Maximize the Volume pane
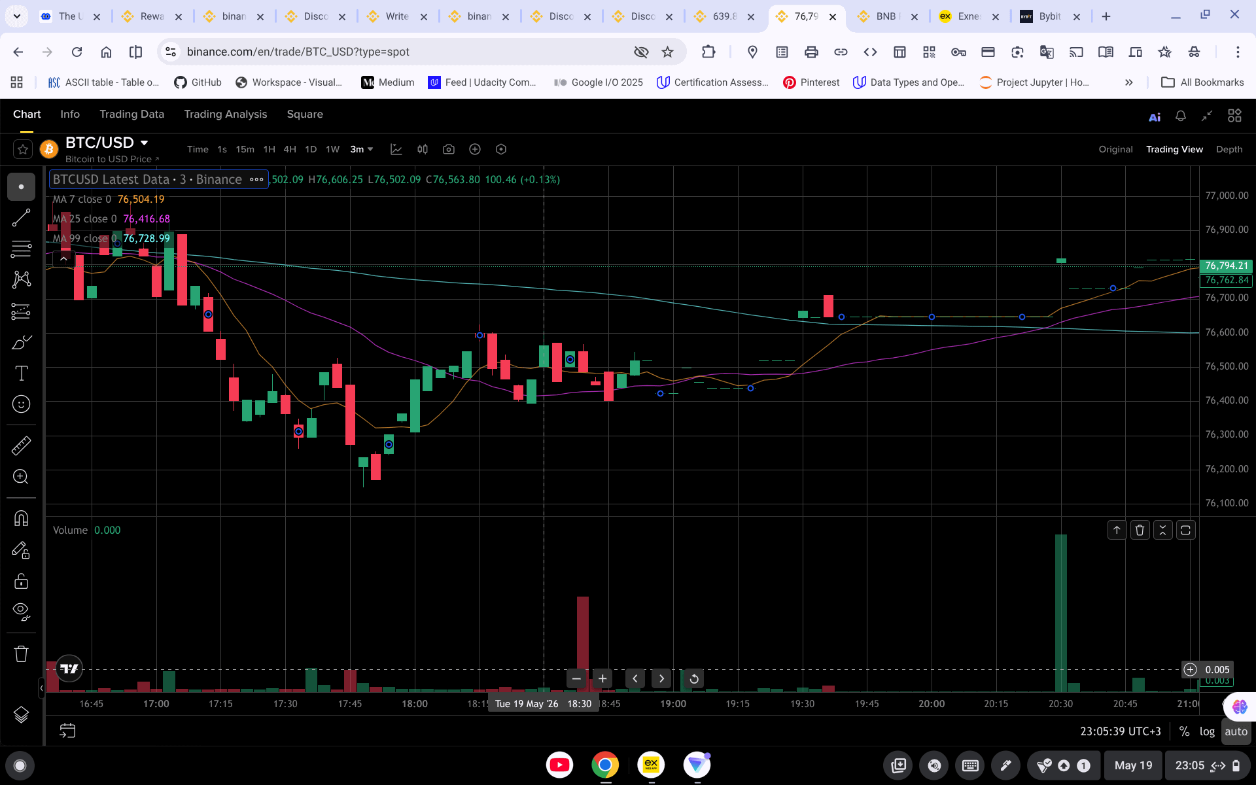 tap(1185, 530)
